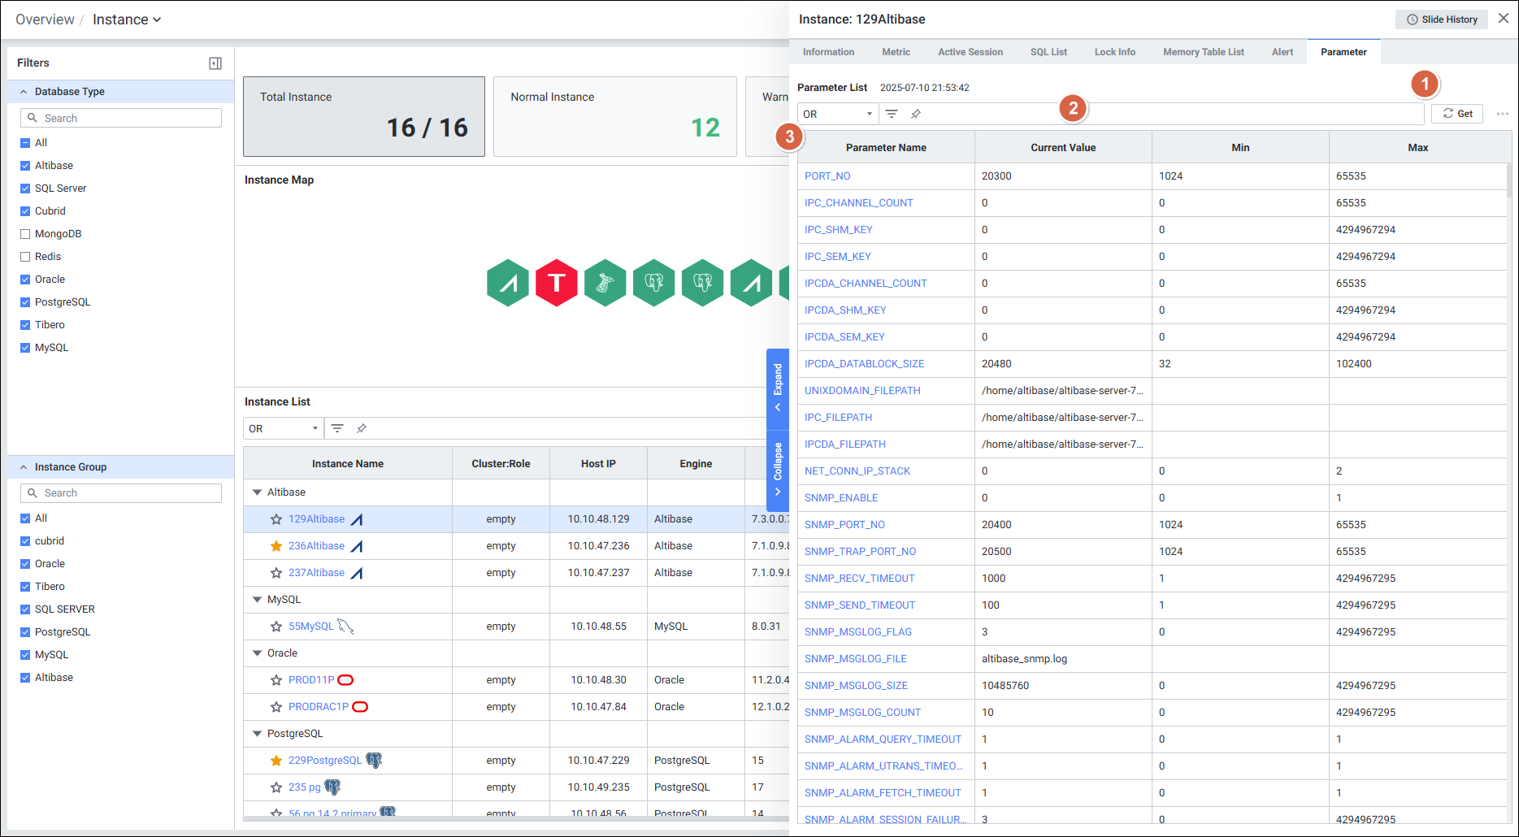Uncheck the Tibero instance group checkbox
1519x837 pixels.
point(25,587)
